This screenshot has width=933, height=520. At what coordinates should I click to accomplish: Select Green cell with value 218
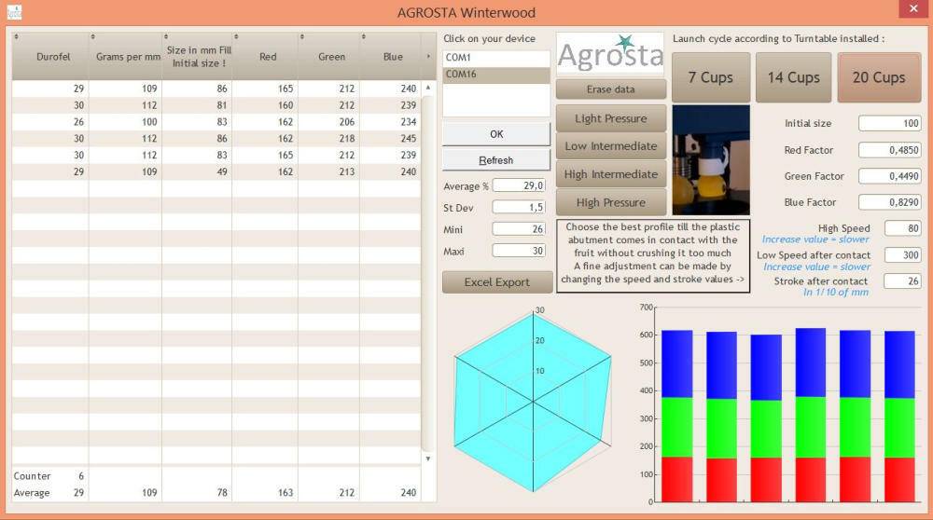[329, 139]
